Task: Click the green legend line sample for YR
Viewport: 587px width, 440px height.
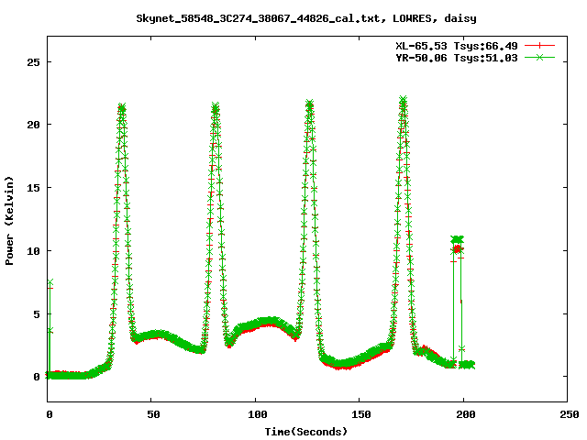Action: (x=539, y=58)
